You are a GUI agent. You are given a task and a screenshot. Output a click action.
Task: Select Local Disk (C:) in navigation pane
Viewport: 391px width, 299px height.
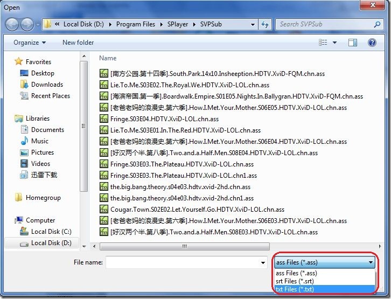(51, 232)
